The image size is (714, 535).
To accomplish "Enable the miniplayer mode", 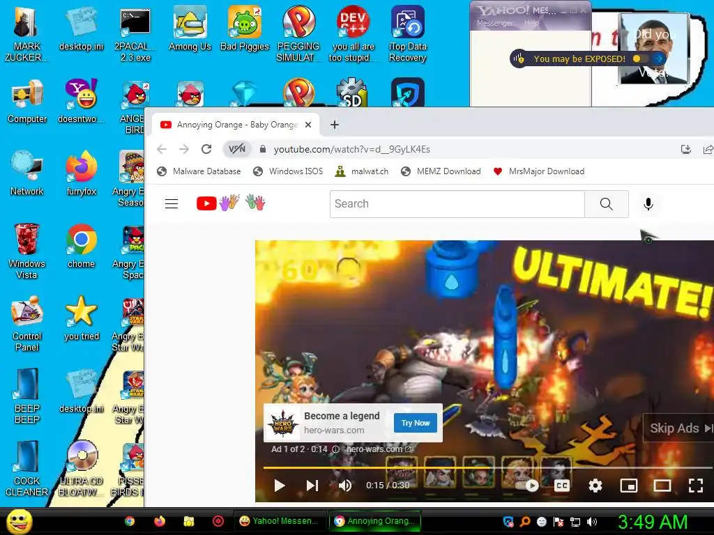I will [x=629, y=486].
